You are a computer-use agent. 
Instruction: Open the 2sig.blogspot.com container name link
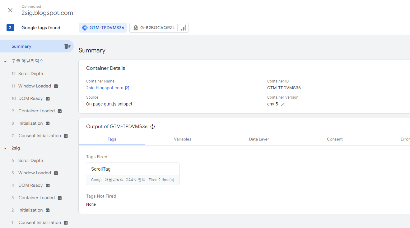click(105, 88)
